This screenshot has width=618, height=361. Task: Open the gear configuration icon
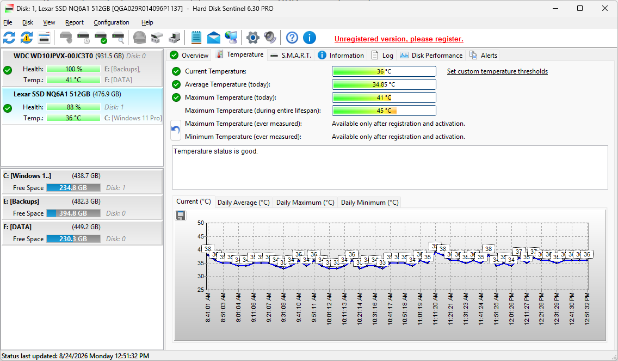click(252, 38)
